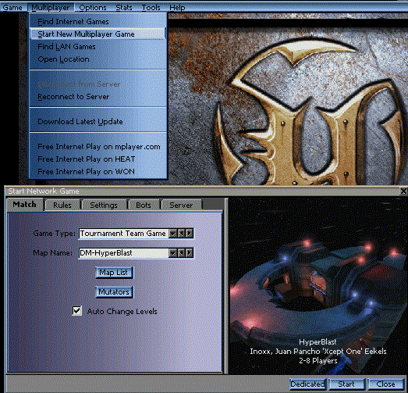Image resolution: width=408 pixels, height=393 pixels.
Task: Click the Start button
Action: pos(346,384)
